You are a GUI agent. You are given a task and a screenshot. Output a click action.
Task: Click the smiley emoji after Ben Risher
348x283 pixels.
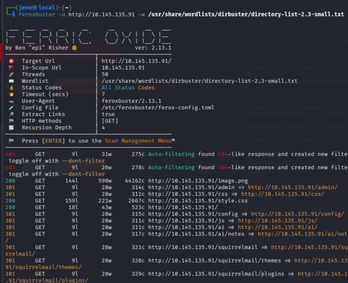tap(74, 48)
